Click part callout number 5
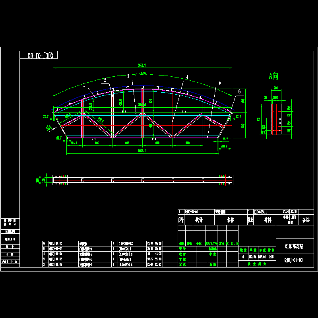Screen dimensions: 318x318 click(x=219, y=83)
